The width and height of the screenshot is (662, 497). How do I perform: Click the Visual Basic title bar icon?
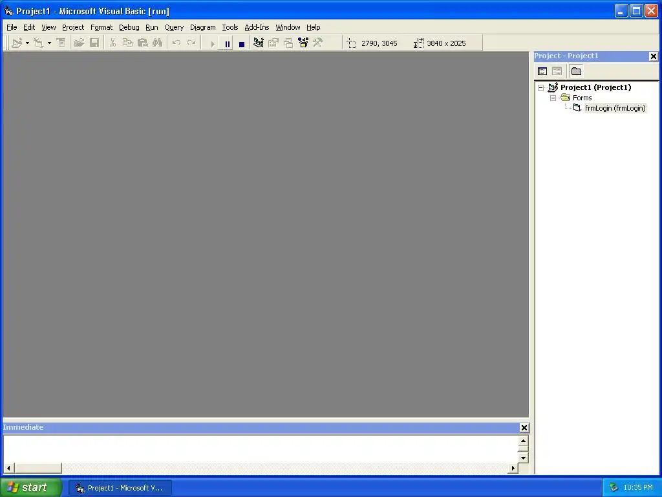tap(8, 12)
